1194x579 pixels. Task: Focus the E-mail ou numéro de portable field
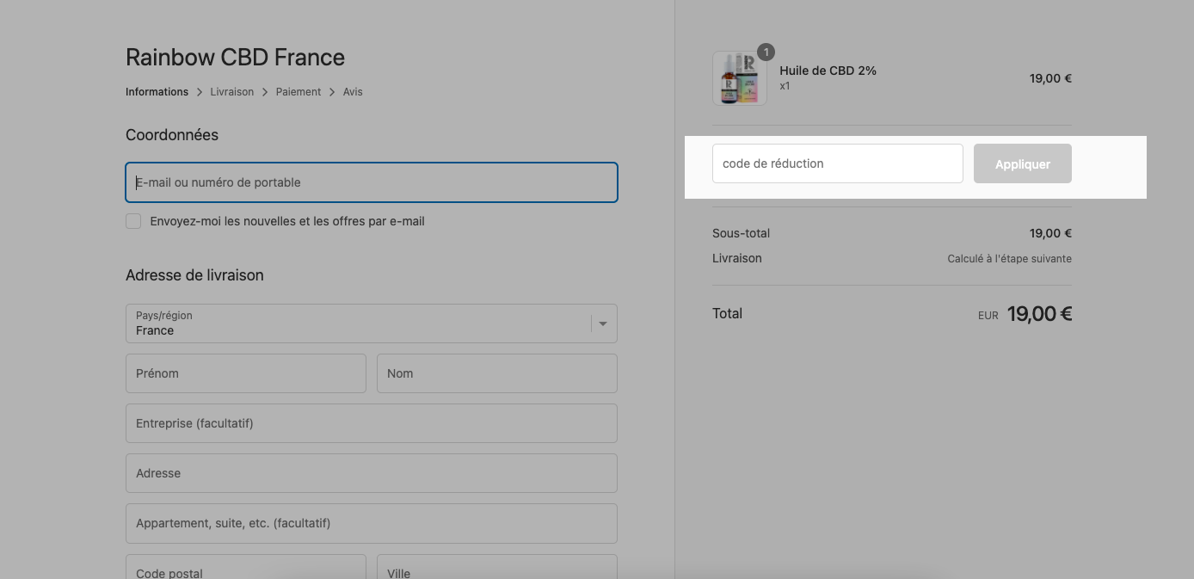(372, 182)
